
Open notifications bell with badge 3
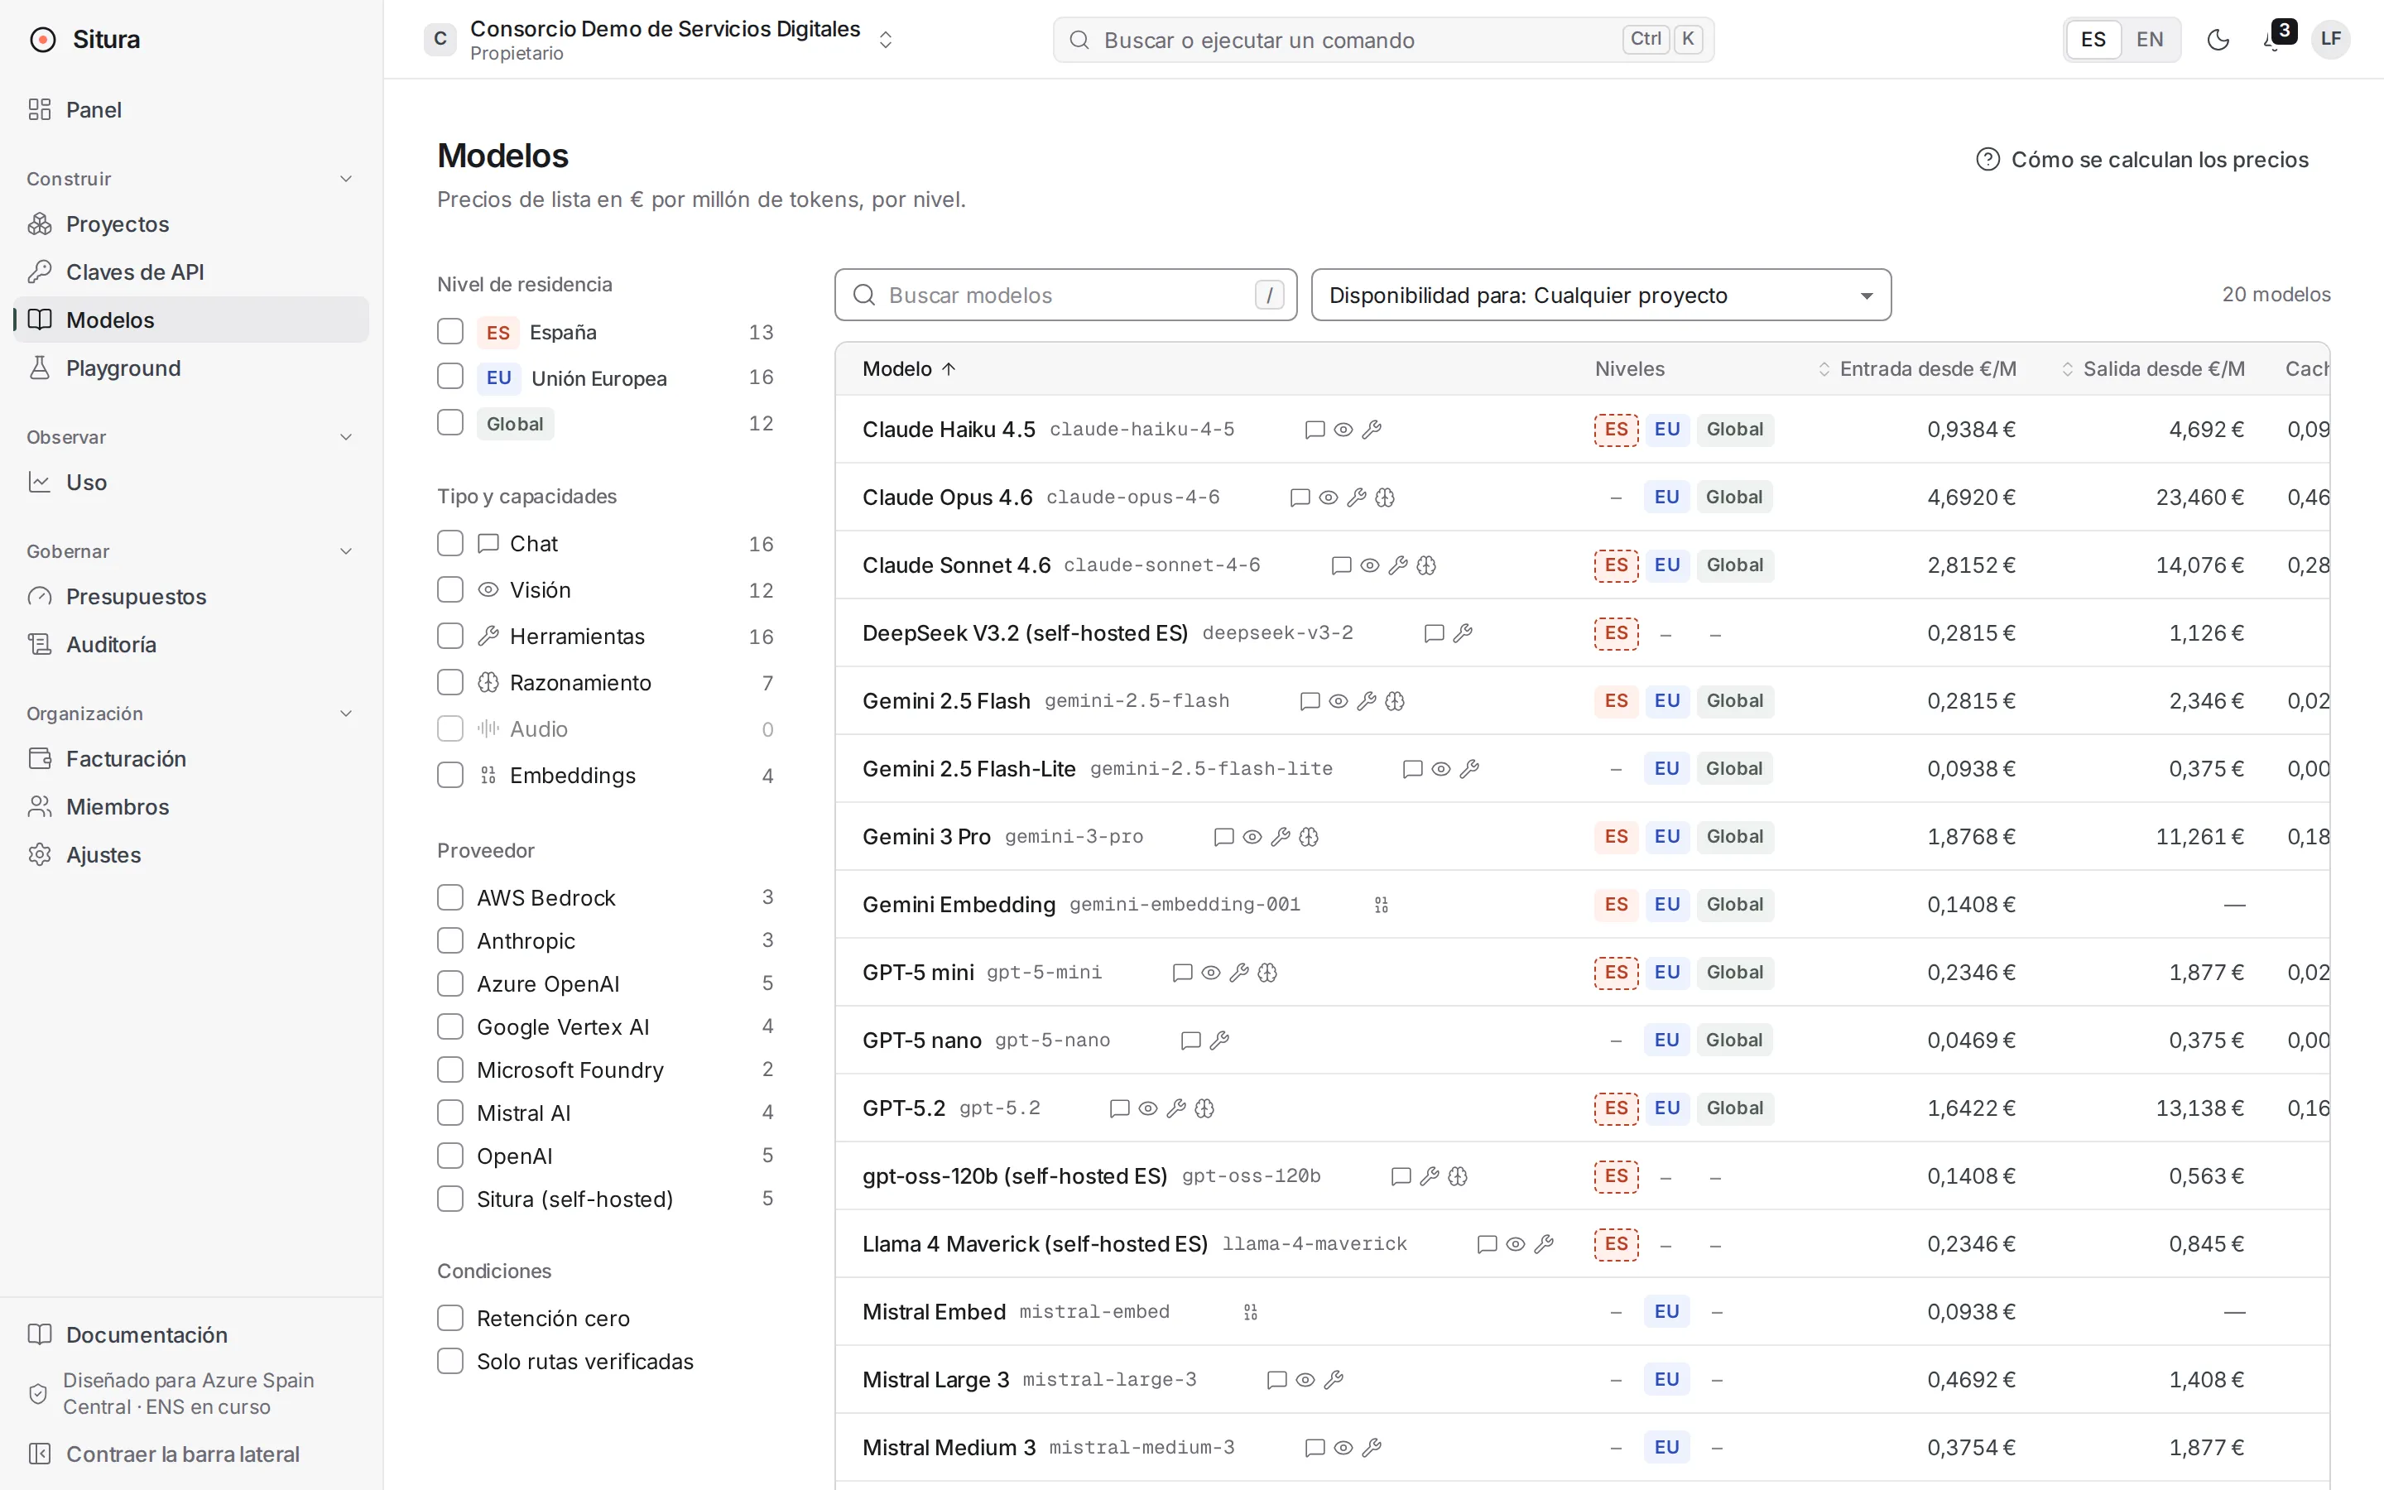(x=2274, y=40)
